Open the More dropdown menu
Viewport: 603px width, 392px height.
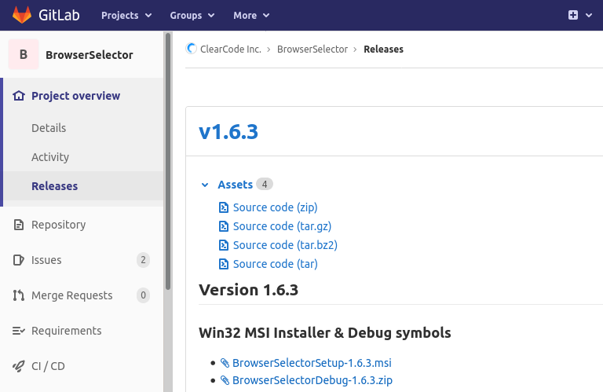251,16
